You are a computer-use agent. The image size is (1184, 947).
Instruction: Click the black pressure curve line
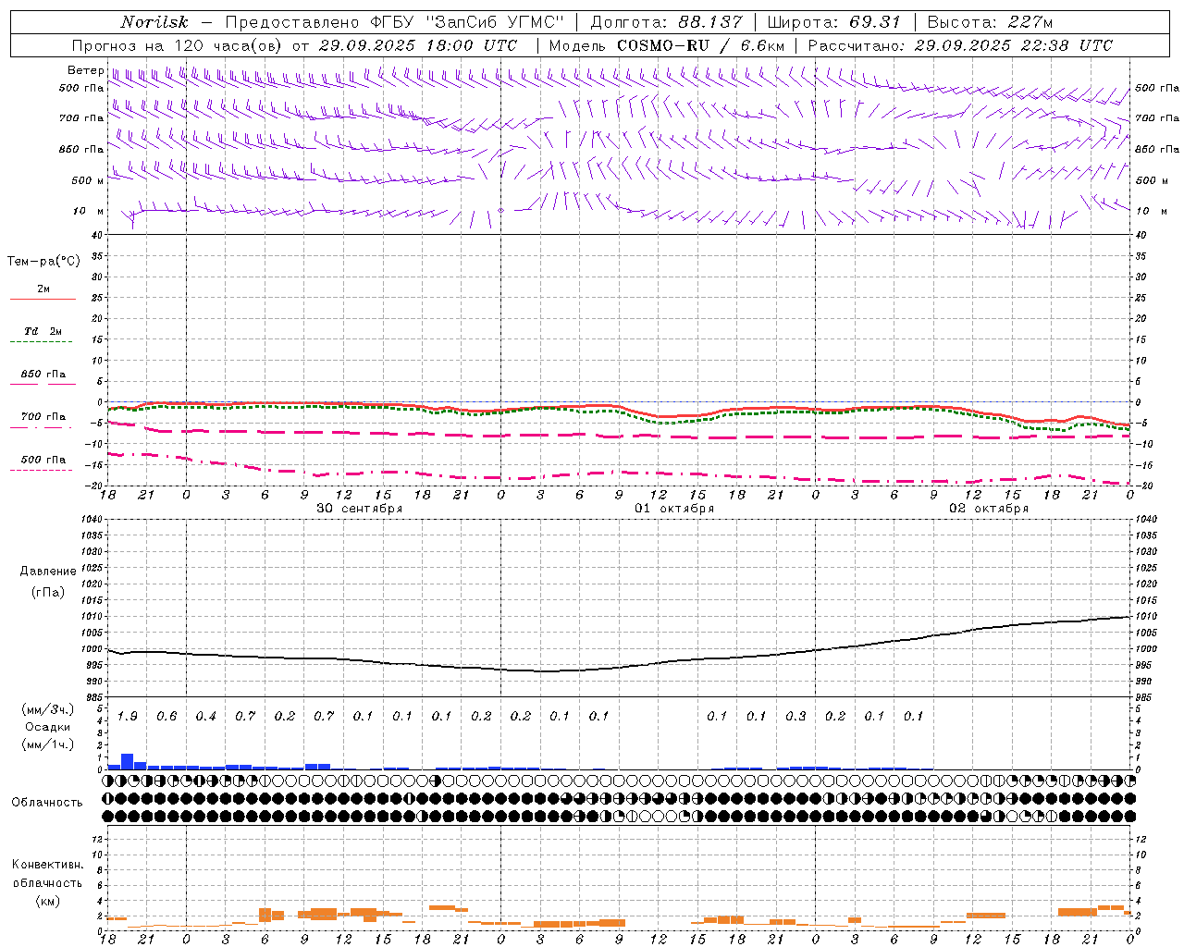click(x=618, y=668)
